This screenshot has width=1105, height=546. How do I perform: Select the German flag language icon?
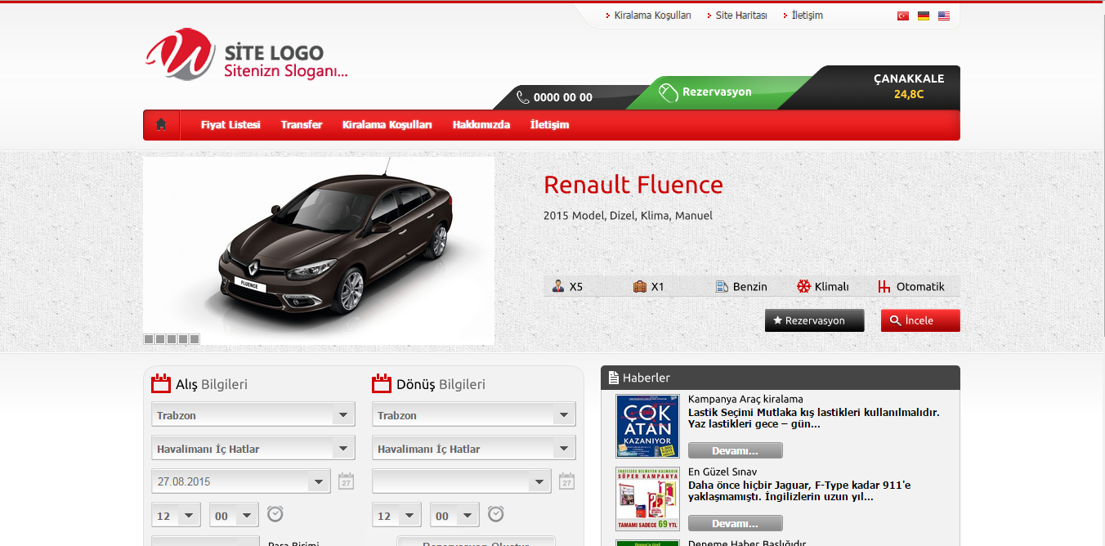(x=924, y=16)
